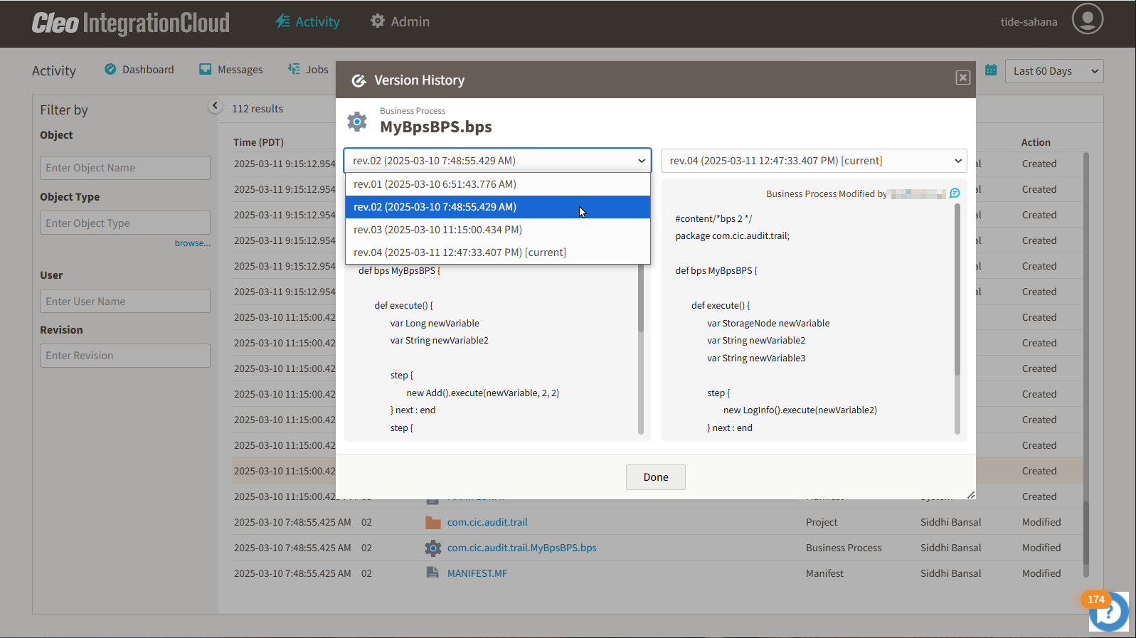Click the Messages inbox icon
Image resolution: width=1136 pixels, height=638 pixels.
click(206, 69)
